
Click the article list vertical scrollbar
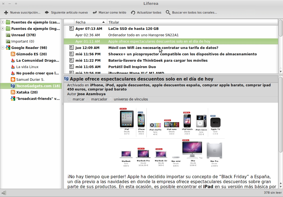pyautogui.click(x=281, y=28)
